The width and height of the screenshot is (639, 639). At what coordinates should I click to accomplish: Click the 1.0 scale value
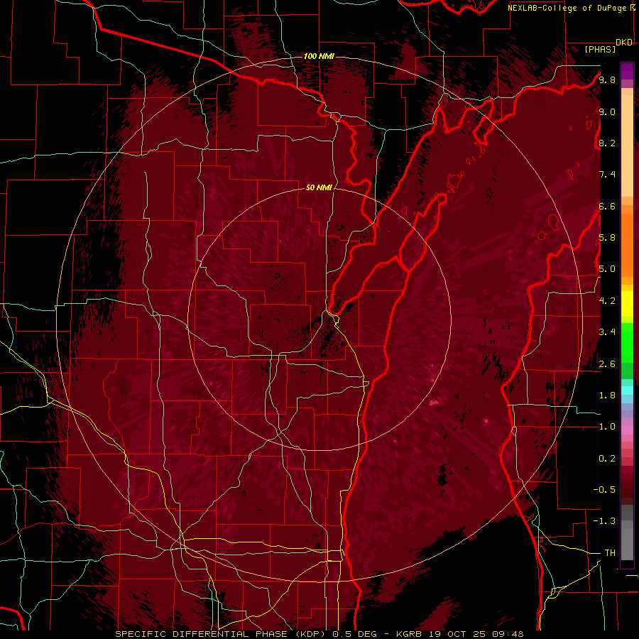pyautogui.click(x=607, y=427)
